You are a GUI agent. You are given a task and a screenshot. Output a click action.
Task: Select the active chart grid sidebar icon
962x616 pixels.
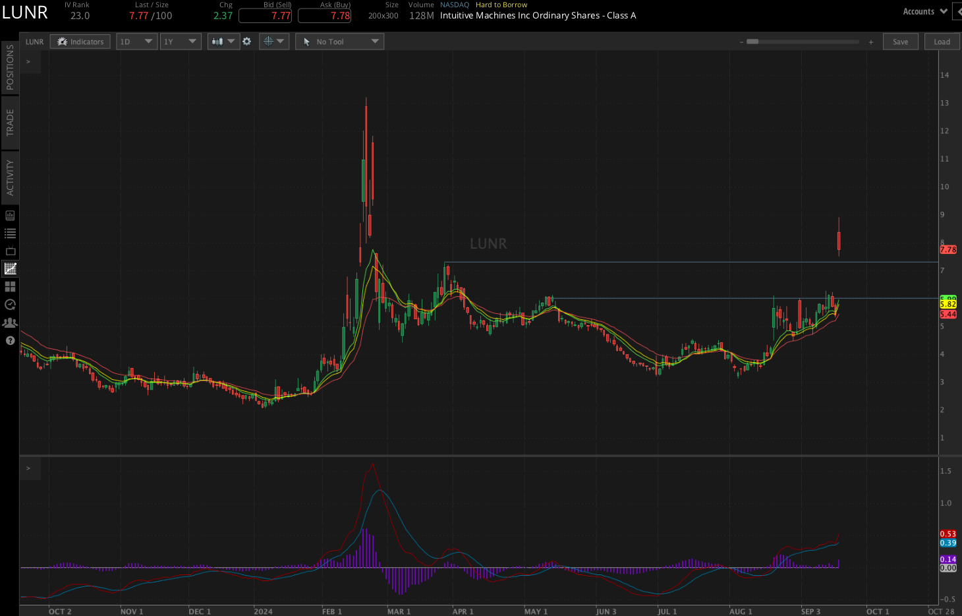tap(10, 268)
